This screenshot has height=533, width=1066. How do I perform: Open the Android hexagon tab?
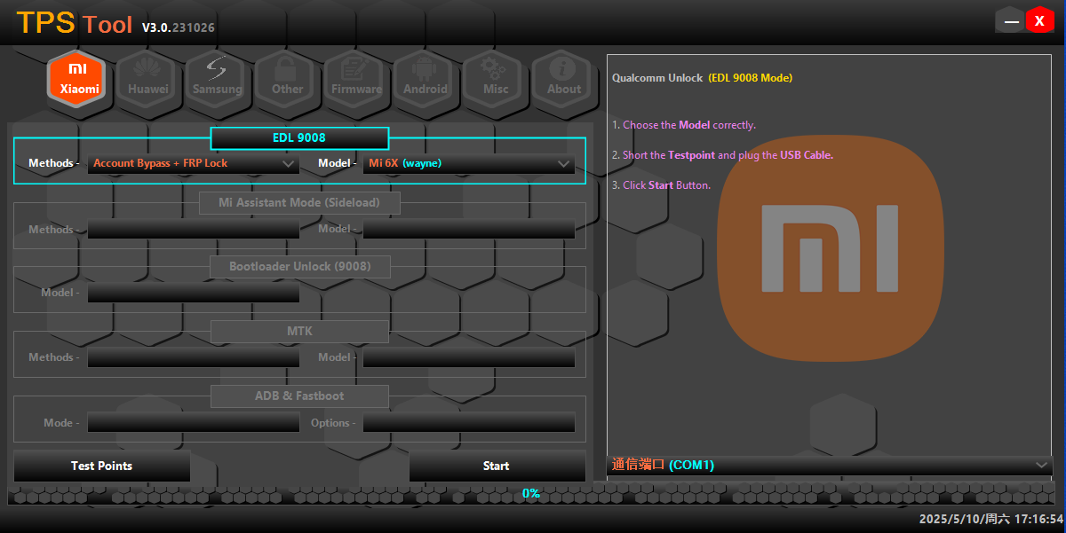(x=426, y=79)
